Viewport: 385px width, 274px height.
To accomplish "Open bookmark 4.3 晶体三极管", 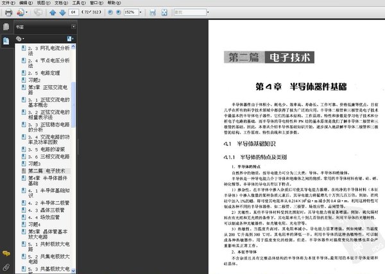I will click(x=46, y=210).
